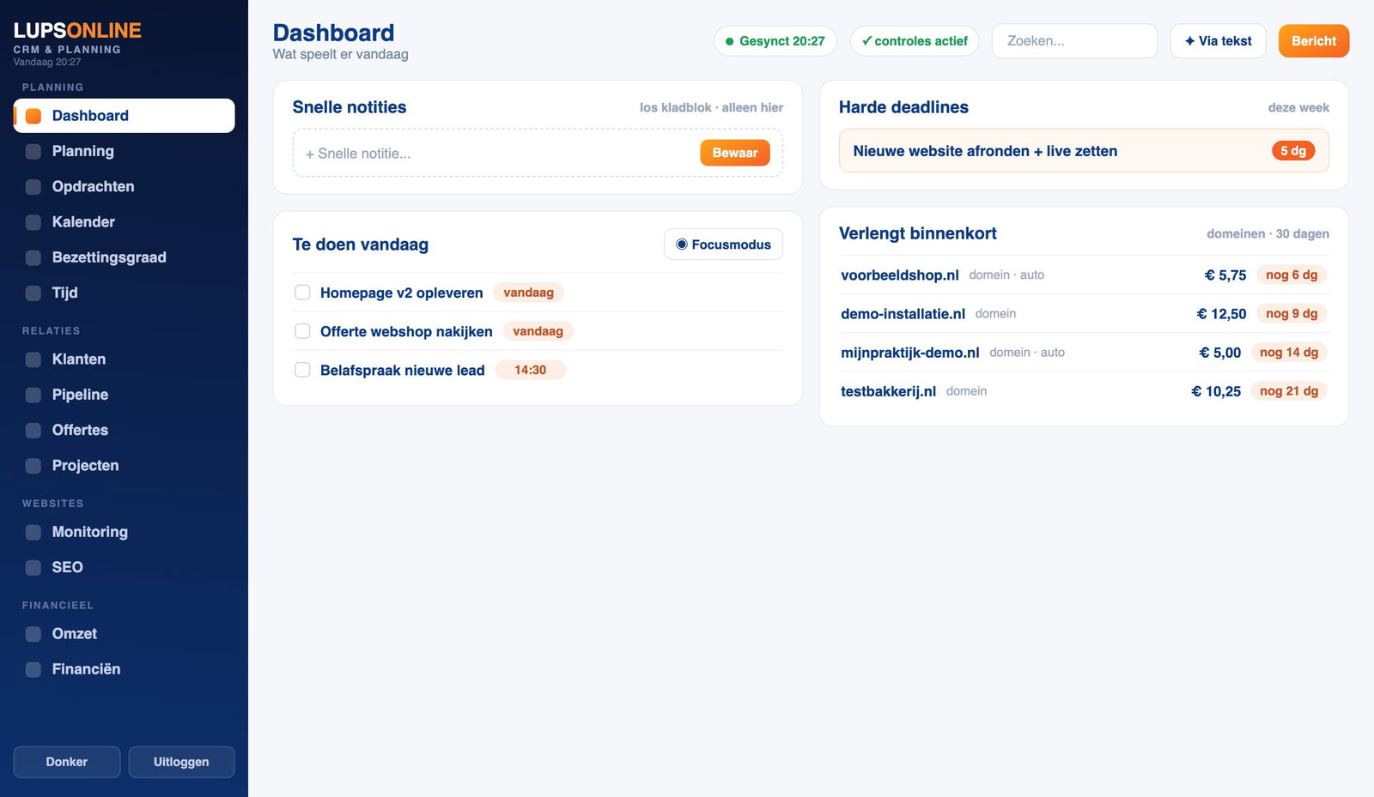The image size is (1374, 797).
Task: Click the € 5,00 price
Action: click(x=1220, y=353)
